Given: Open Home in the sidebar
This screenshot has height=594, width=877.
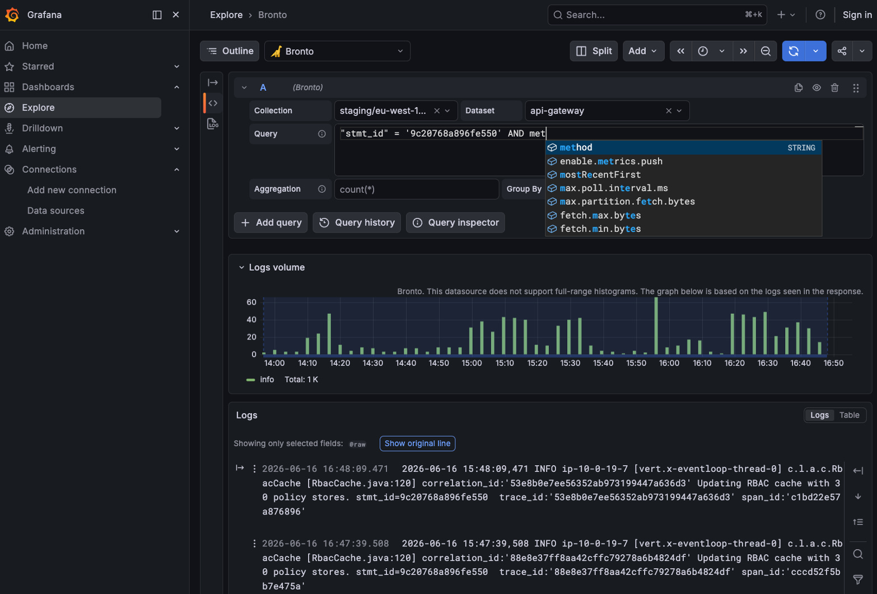Looking at the screenshot, I should click(x=35, y=45).
